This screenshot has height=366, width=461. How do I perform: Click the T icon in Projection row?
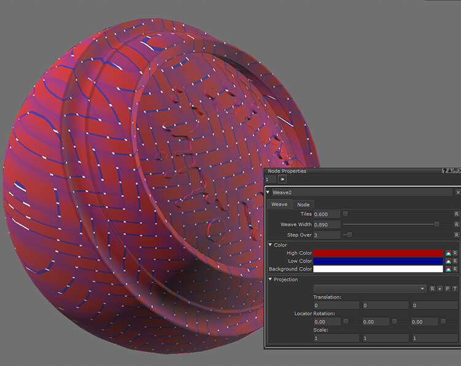(454, 288)
